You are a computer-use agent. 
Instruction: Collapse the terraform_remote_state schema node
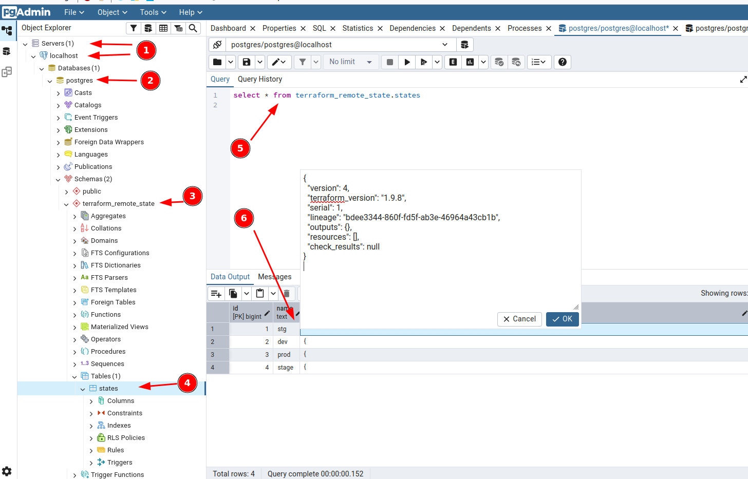(x=66, y=204)
